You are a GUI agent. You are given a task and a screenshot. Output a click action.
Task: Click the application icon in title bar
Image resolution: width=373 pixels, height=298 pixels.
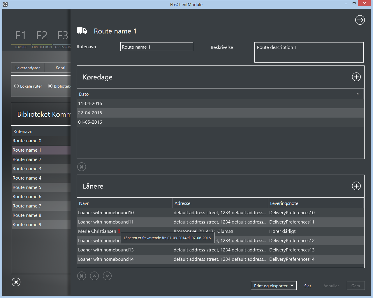point(5,4)
